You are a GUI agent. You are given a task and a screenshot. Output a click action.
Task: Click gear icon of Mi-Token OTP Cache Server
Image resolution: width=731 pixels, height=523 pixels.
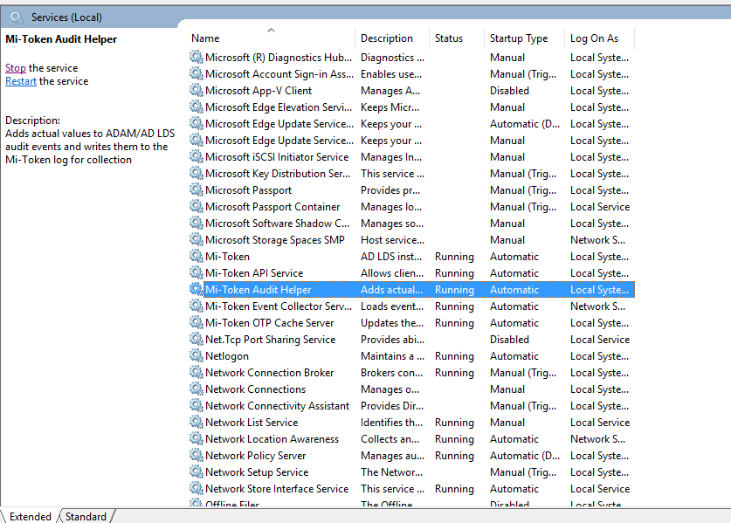pos(196,322)
